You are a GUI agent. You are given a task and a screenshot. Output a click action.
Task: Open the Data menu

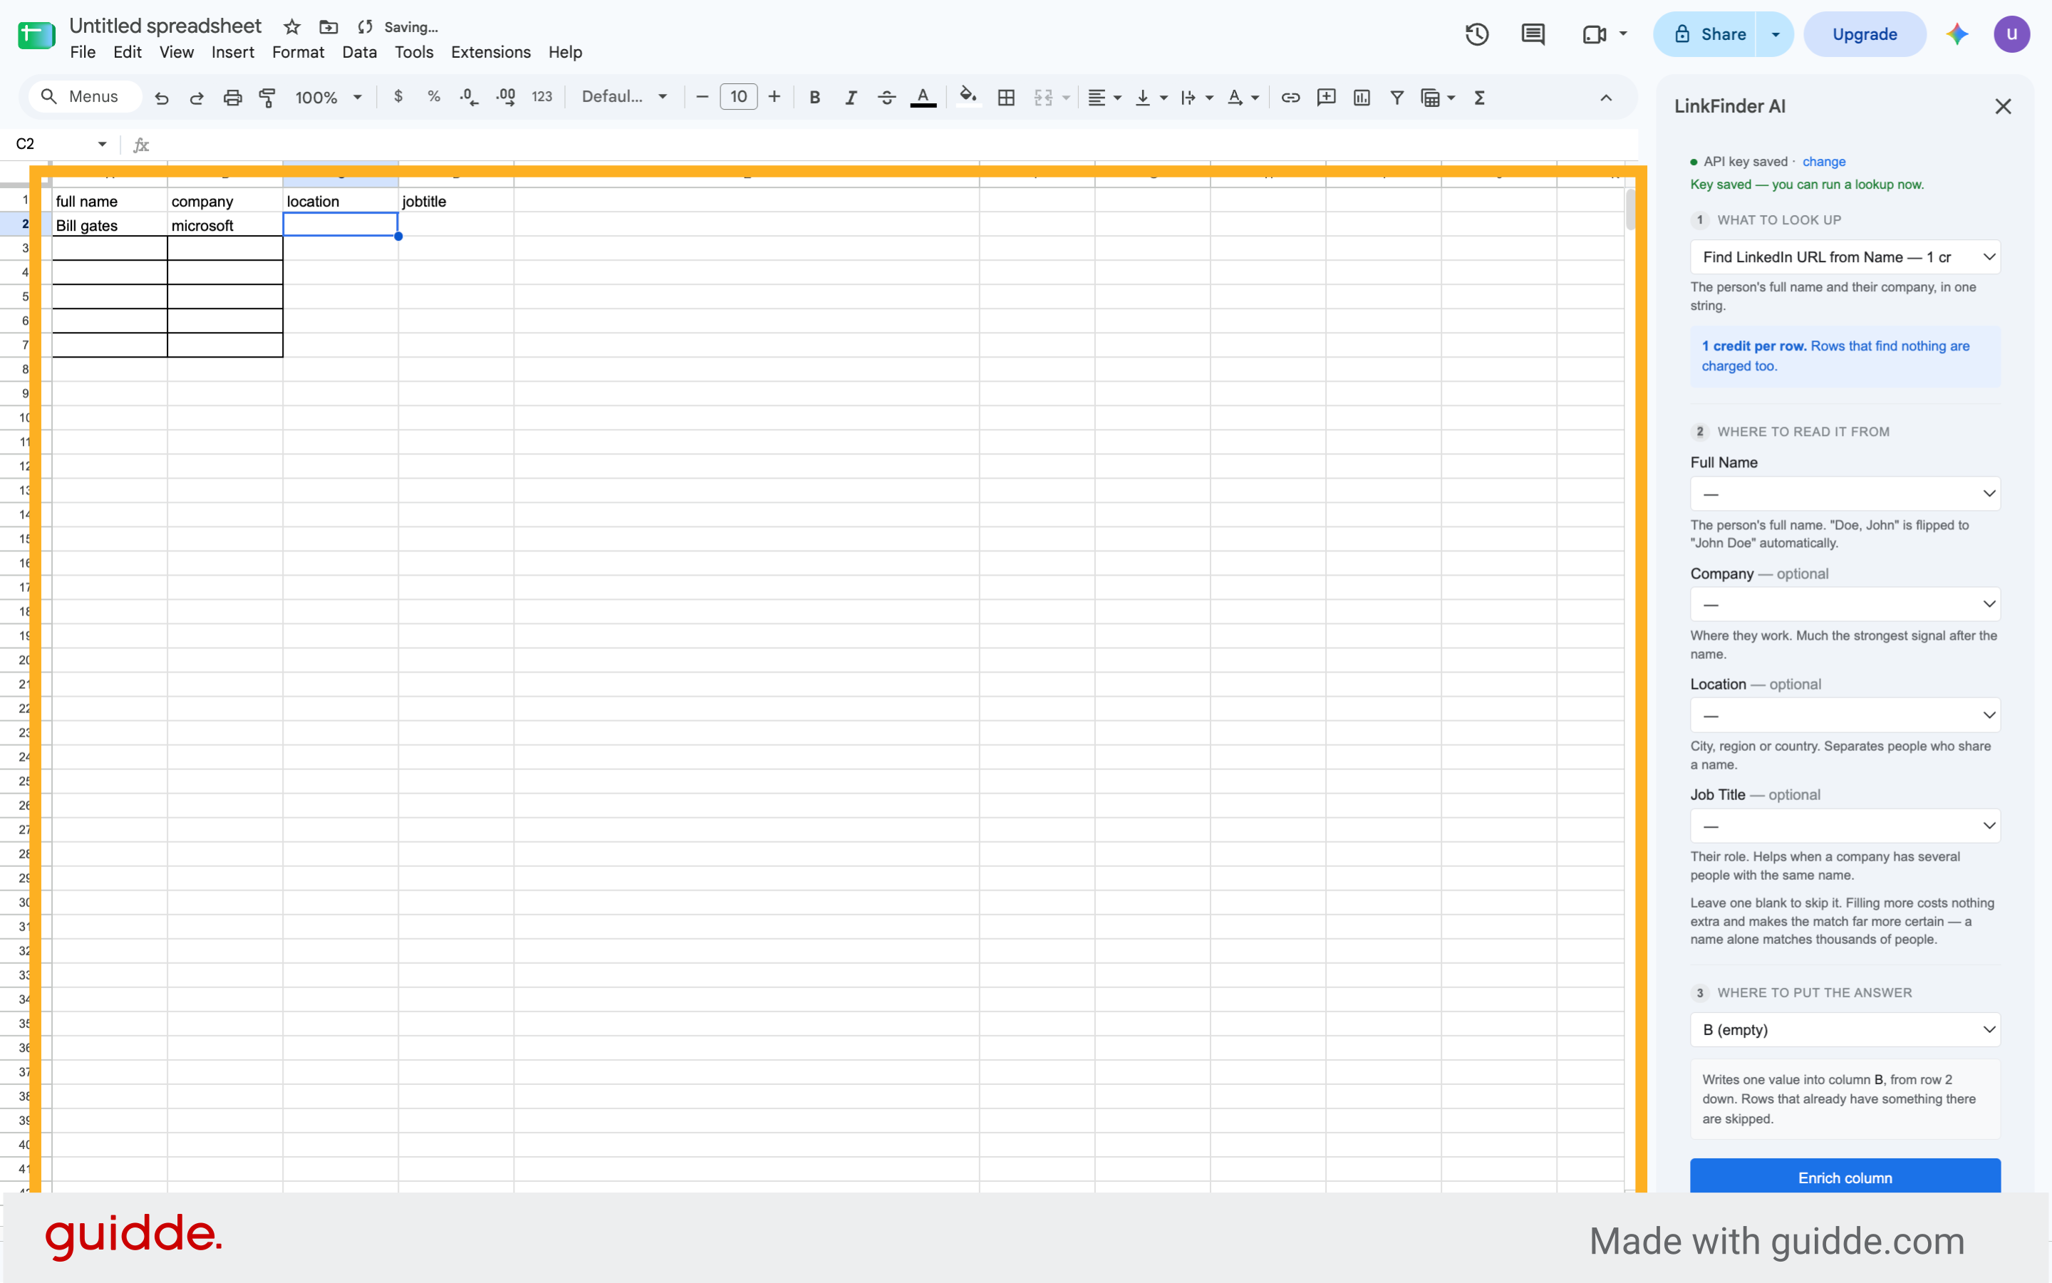359,53
